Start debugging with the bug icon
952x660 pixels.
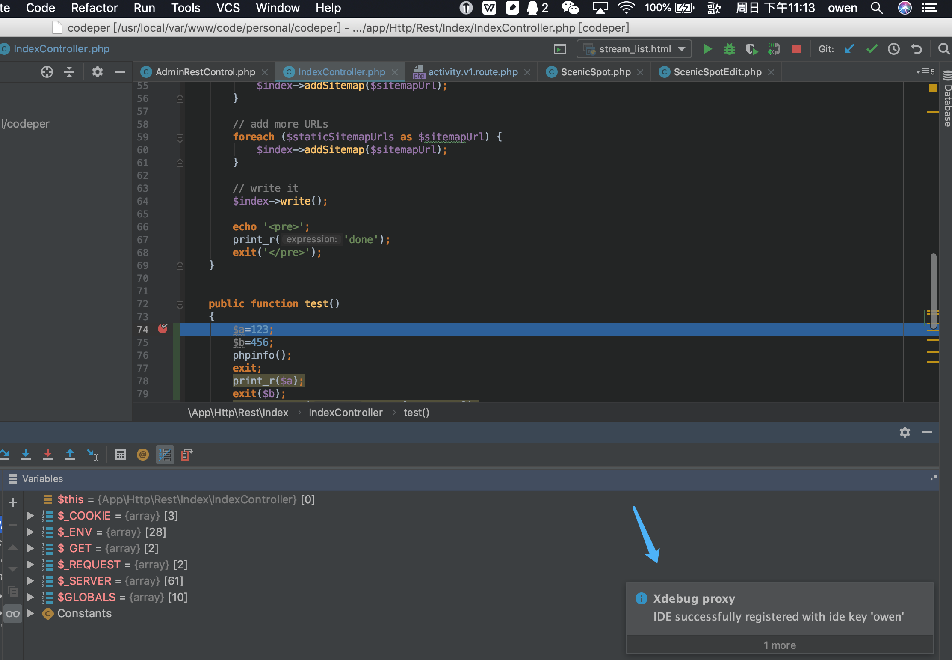[x=730, y=49]
